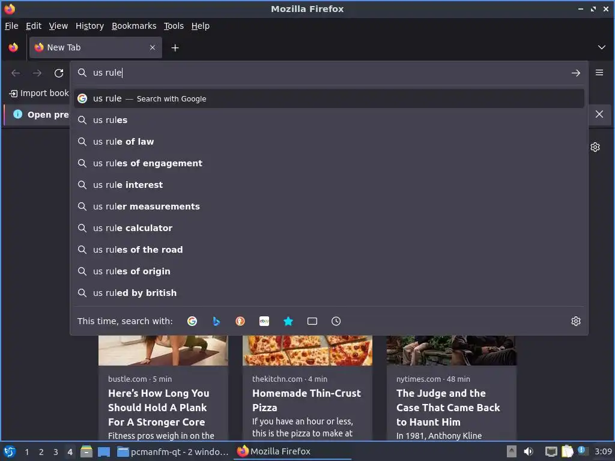Open the Firefox hamburger application menu
This screenshot has width=615, height=461.
[x=599, y=73]
